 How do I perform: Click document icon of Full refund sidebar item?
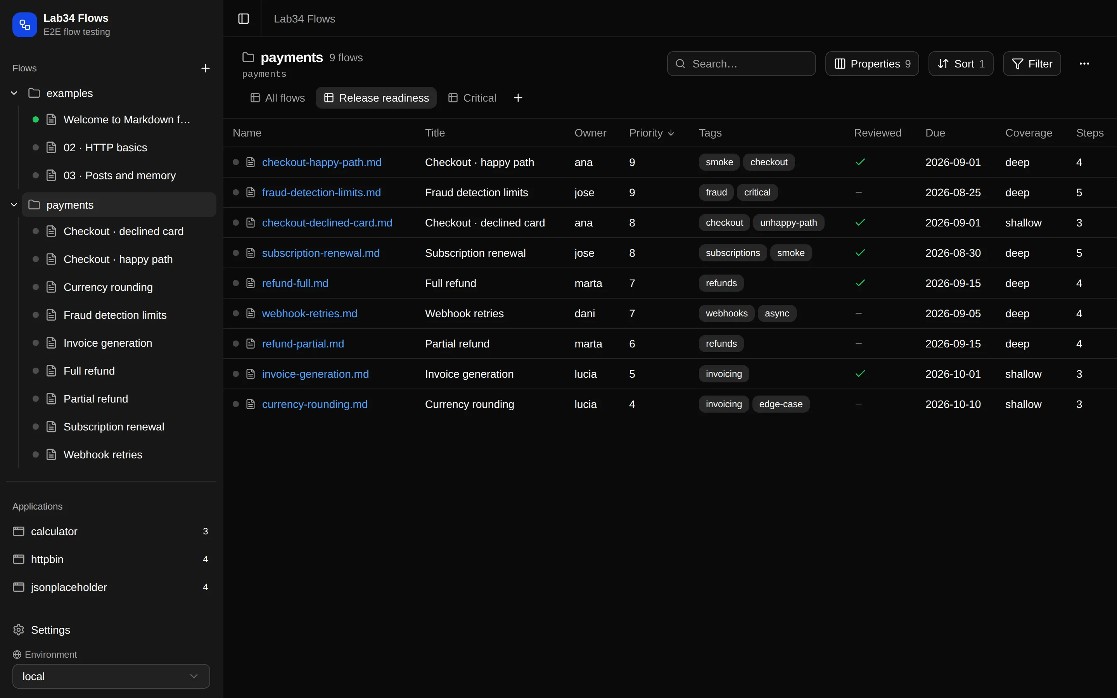[x=51, y=371]
